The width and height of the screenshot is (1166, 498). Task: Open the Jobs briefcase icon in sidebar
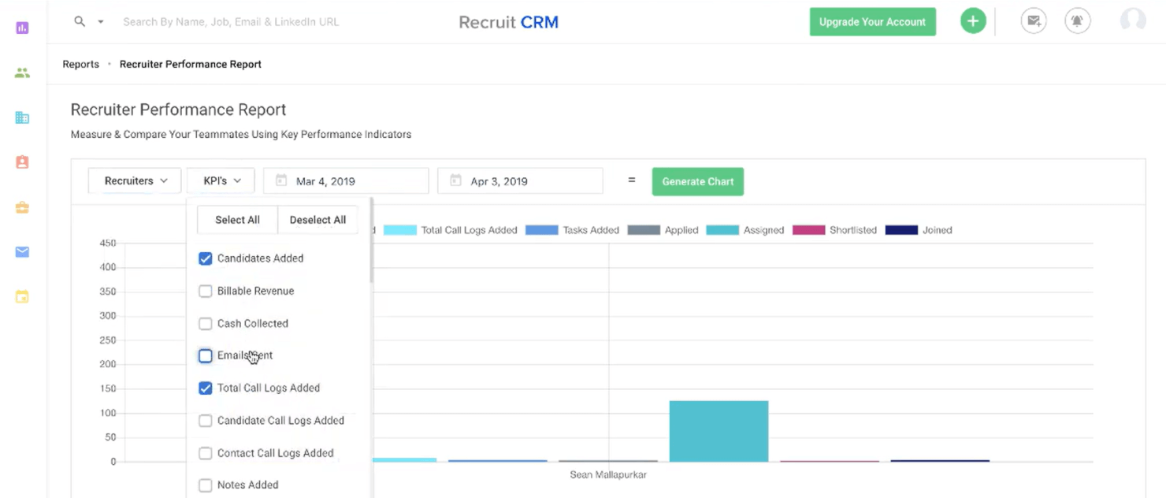coord(22,207)
